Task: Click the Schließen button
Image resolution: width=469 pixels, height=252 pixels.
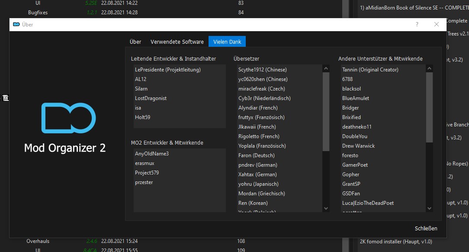Action: (426, 228)
